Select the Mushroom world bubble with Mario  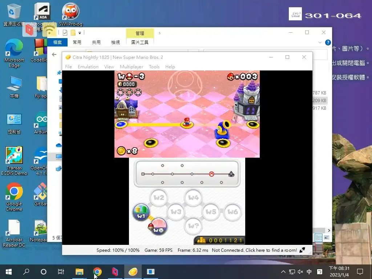(x=158, y=226)
